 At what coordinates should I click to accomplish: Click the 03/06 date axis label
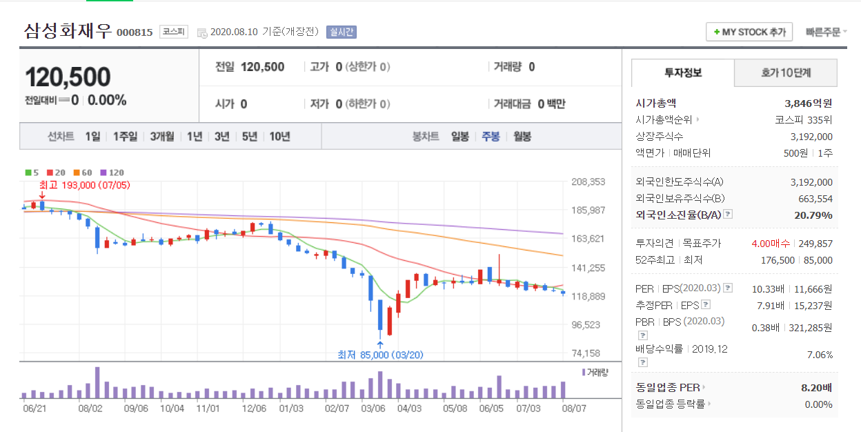coord(374,408)
